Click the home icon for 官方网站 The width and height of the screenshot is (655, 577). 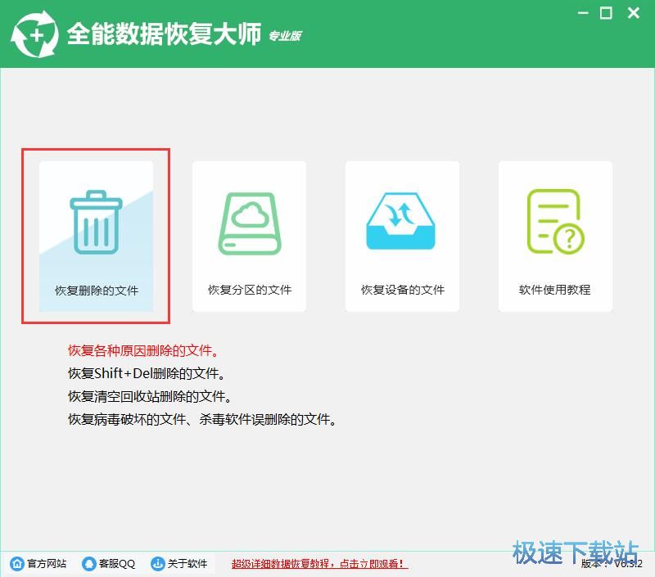16,564
